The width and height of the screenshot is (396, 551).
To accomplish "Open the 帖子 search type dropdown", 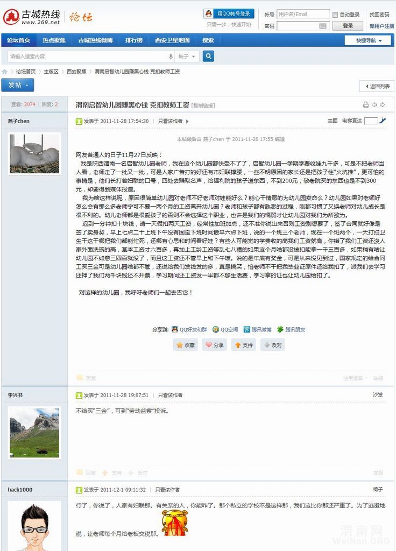I will 187,56.
